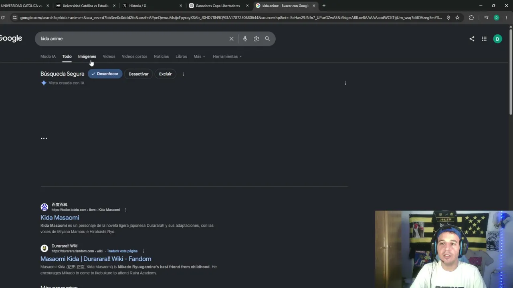Click the share icon on Google header
The image size is (513, 288).
(472, 39)
